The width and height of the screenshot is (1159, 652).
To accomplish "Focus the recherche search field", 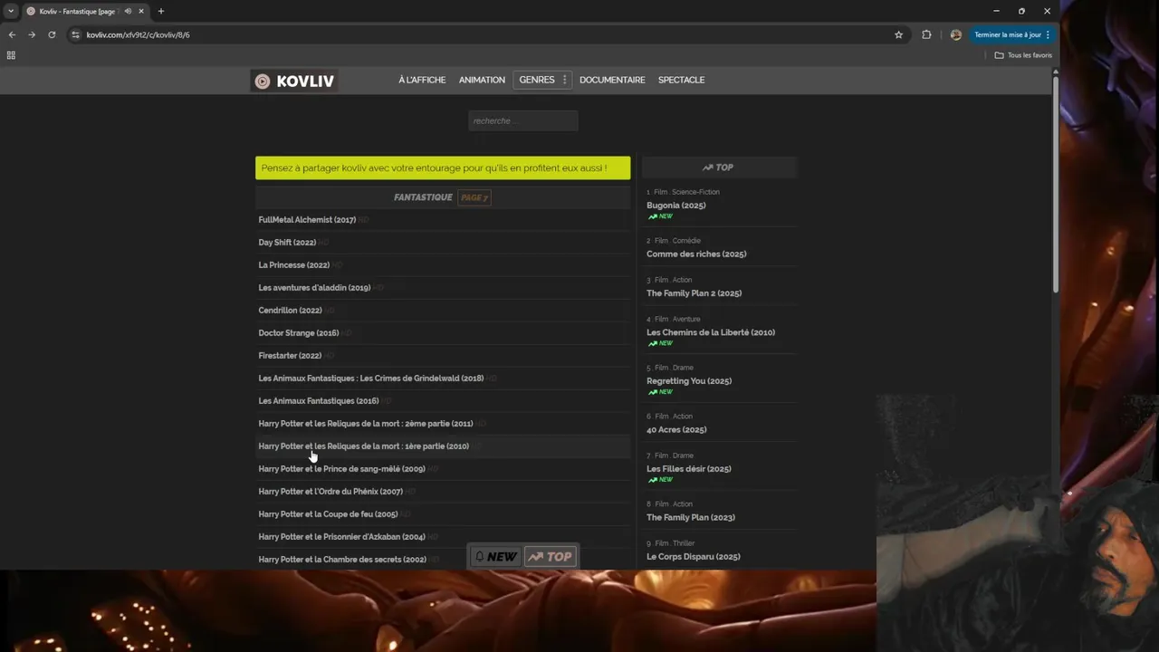I will (522, 120).
